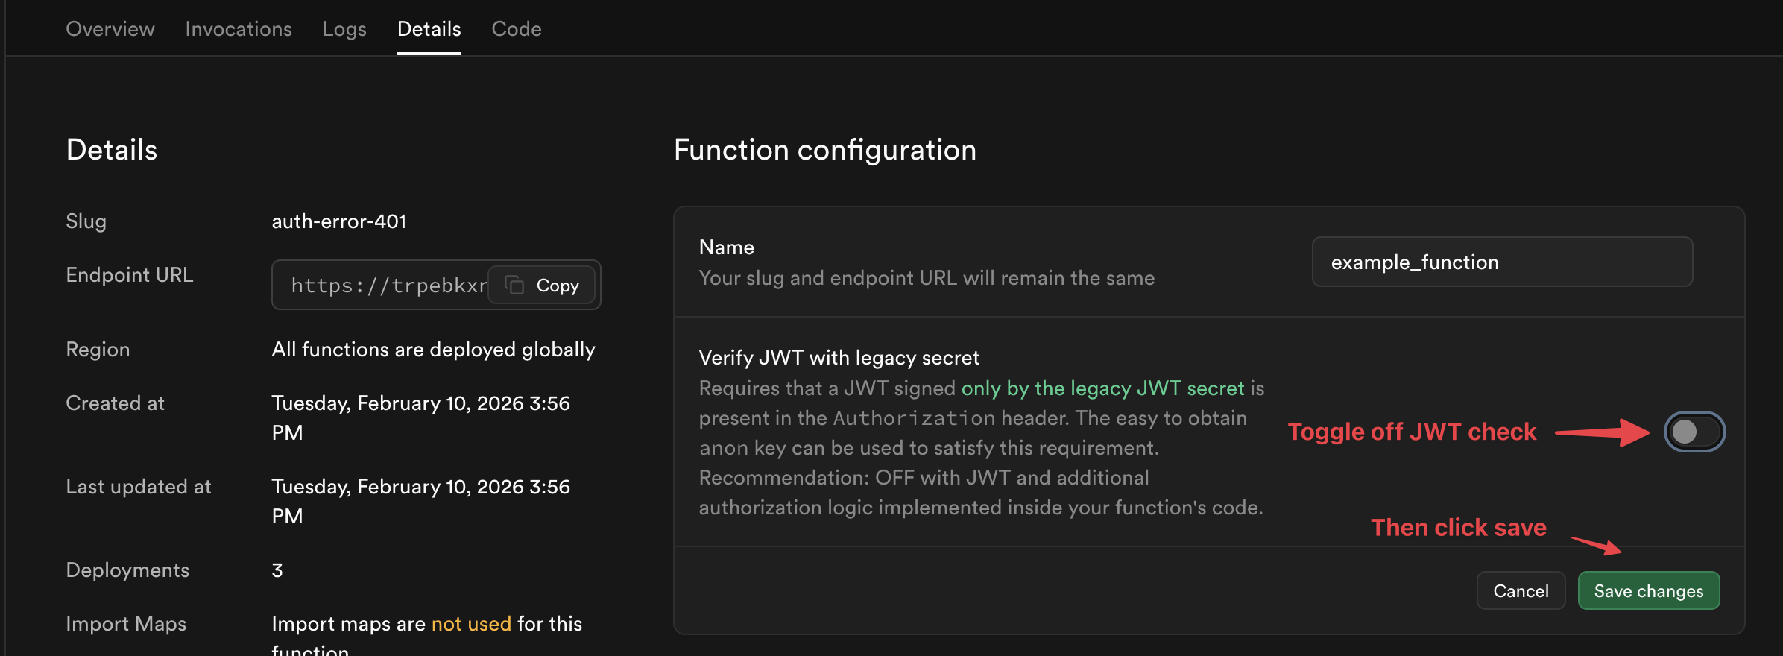Open the Code tab
This screenshot has width=1783, height=656.
[517, 28]
